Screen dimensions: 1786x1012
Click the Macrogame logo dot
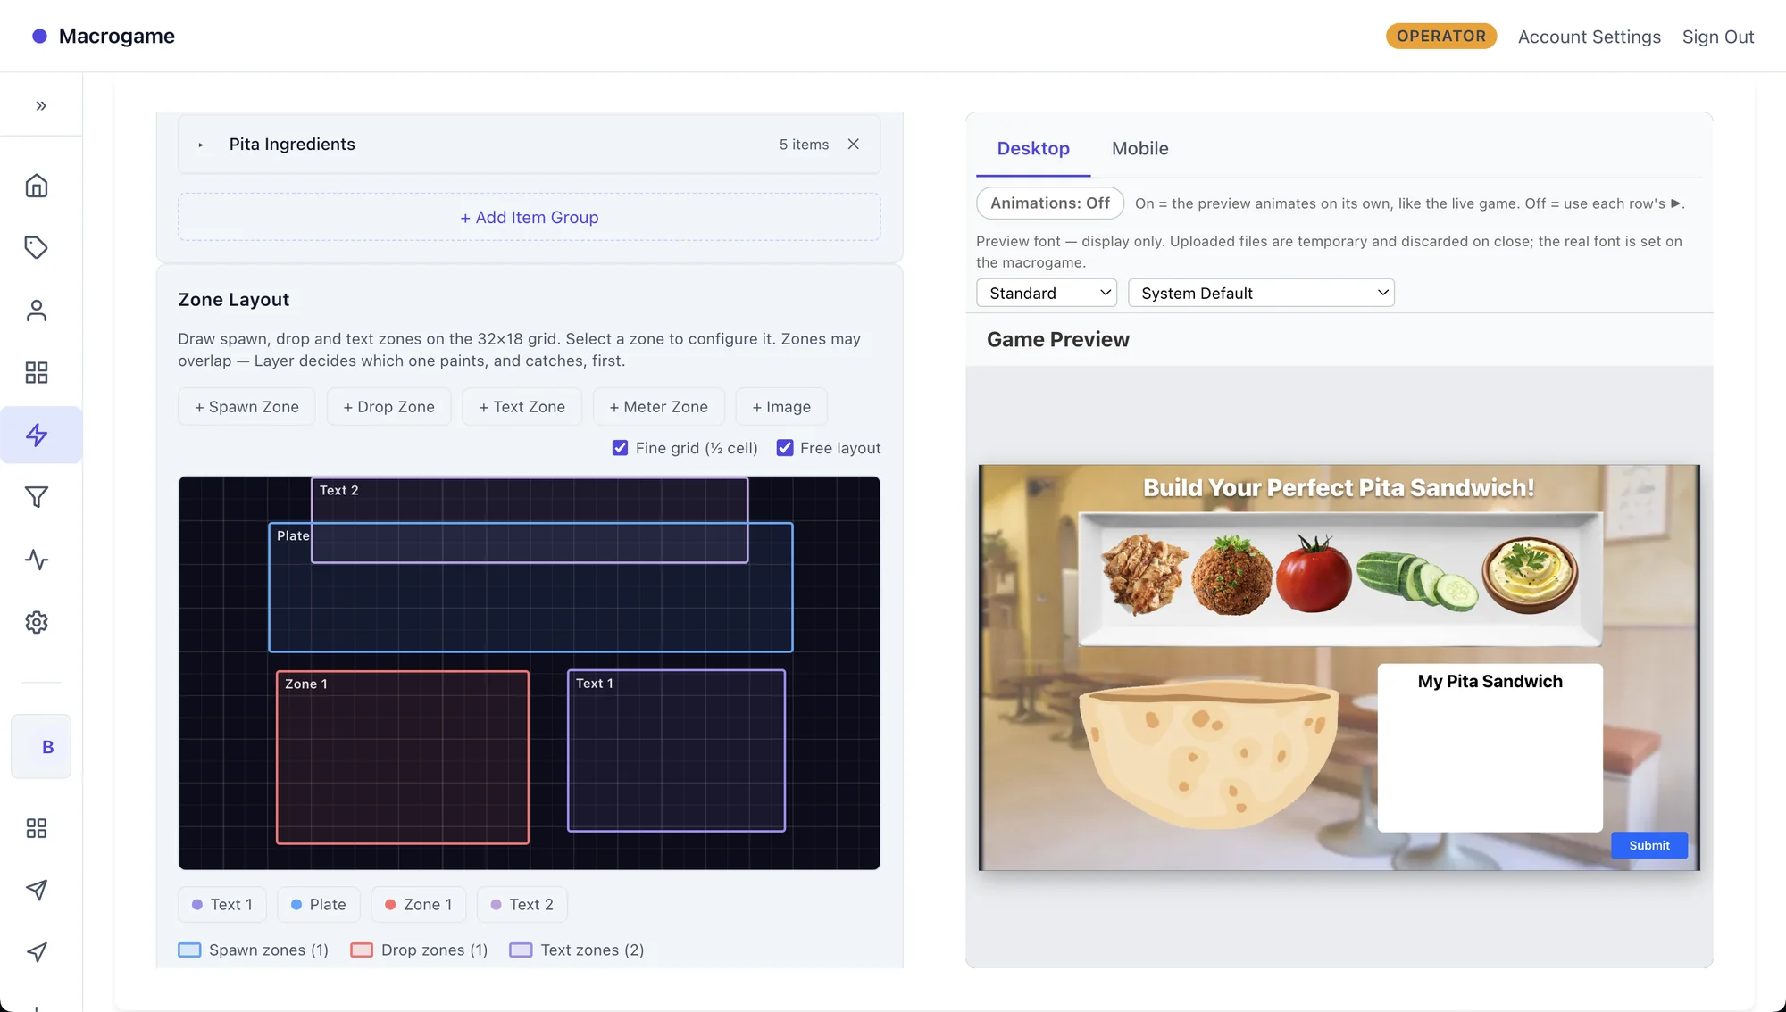[39, 36]
